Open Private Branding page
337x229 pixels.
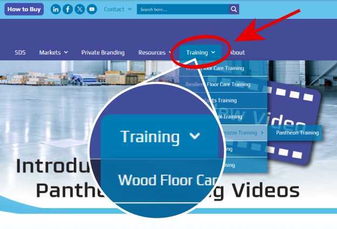[x=103, y=52]
